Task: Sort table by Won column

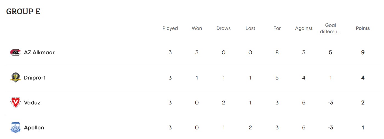Action: [197, 28]
